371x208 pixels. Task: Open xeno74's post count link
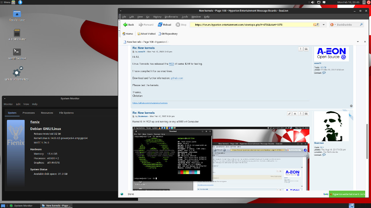[x=323, y=68]
